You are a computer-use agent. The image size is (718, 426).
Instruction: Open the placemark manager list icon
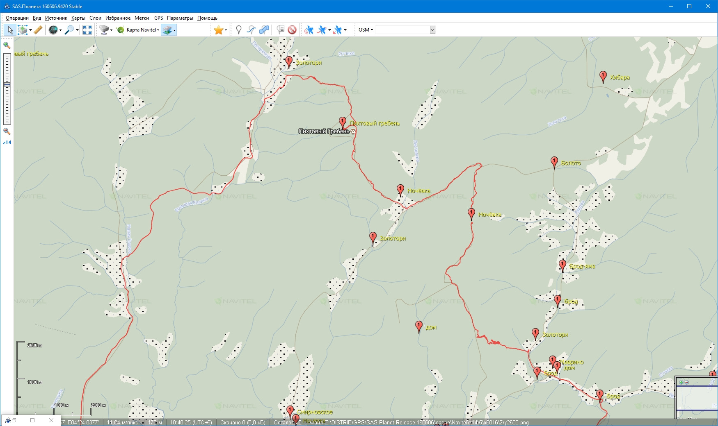[281, 30]
